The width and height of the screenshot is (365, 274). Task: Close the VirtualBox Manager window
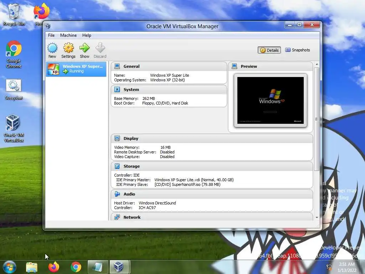pos(312,25)
